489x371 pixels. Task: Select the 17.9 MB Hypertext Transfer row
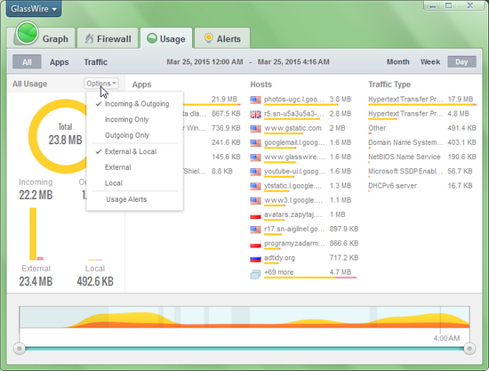click(x=422, y=100)
